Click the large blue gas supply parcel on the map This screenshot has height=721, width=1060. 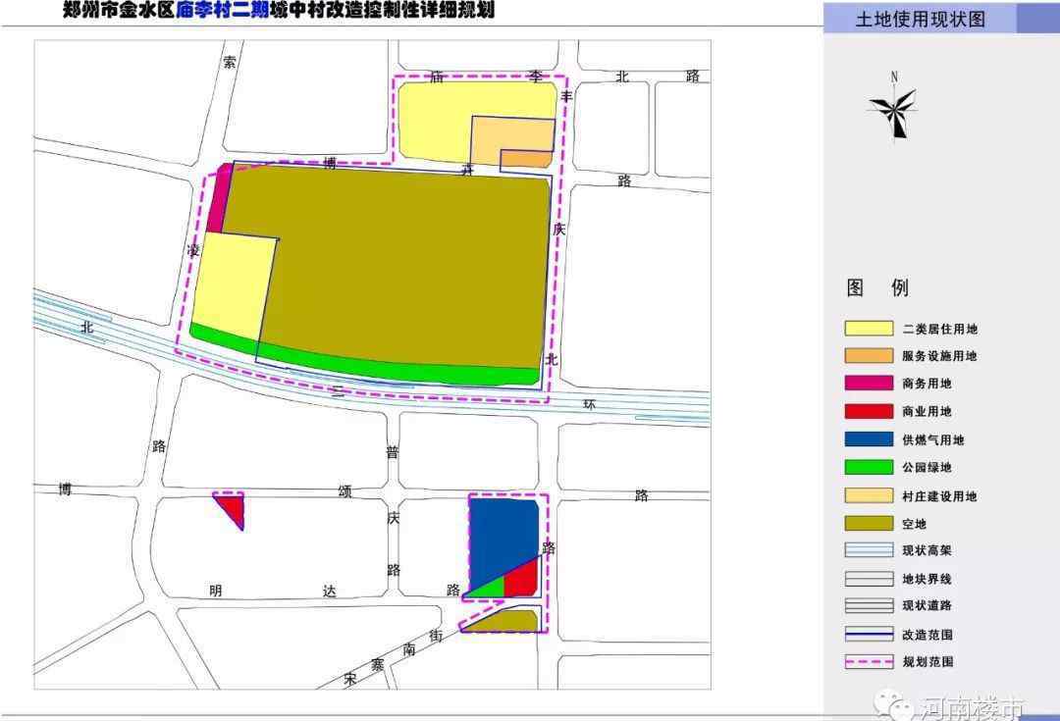501,540
